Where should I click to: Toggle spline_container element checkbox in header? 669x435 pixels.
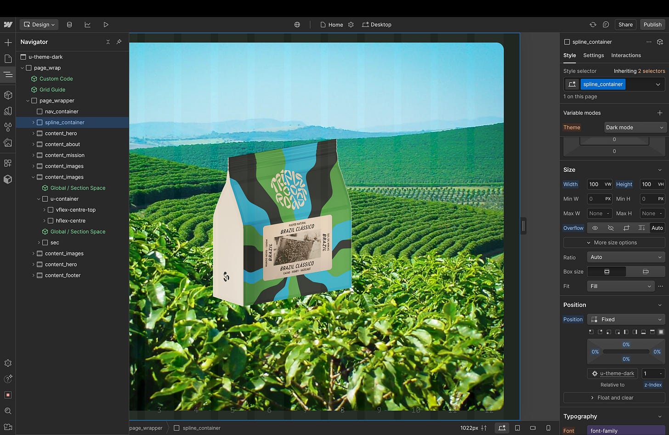[x=567, y=42]
